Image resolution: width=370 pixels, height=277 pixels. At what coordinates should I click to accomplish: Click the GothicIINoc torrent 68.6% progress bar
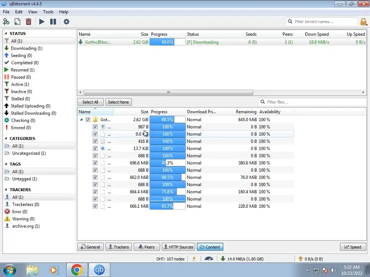coord(168,42)
